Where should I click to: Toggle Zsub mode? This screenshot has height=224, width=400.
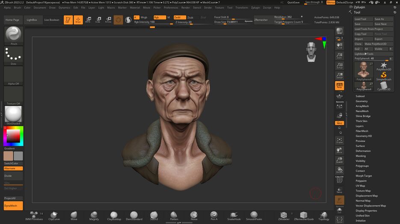tap(190, 17)
